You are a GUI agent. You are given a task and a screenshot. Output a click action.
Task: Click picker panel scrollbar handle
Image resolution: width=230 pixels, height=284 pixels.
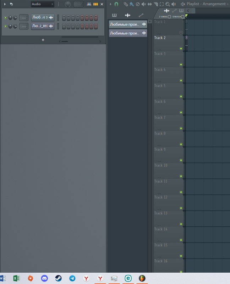(150, 21)
